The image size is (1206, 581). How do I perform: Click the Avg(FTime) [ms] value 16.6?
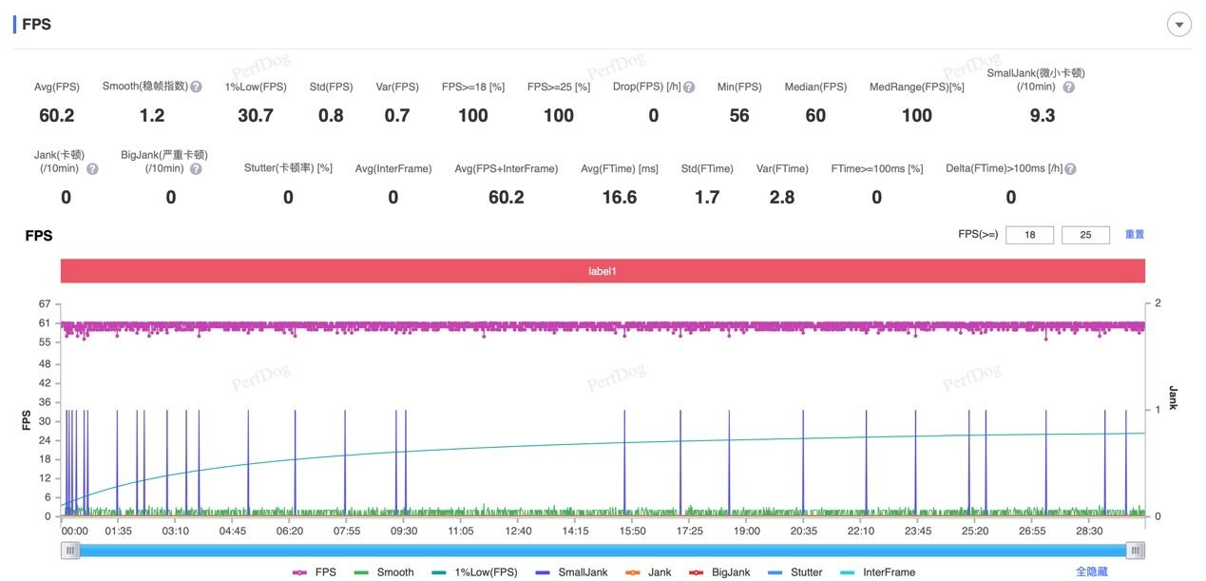click(x=620, y=198)
